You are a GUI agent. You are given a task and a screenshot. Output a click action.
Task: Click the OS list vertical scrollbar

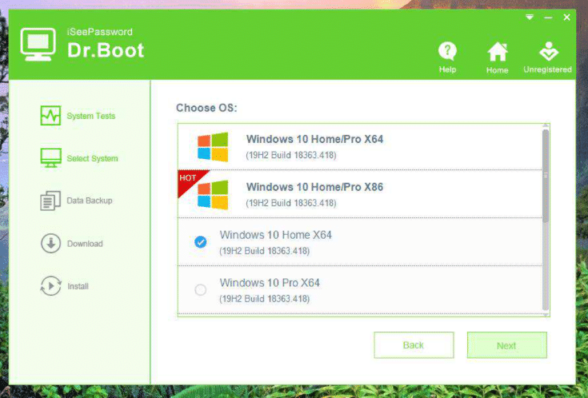pyautogui.click(x=546, y=176)
